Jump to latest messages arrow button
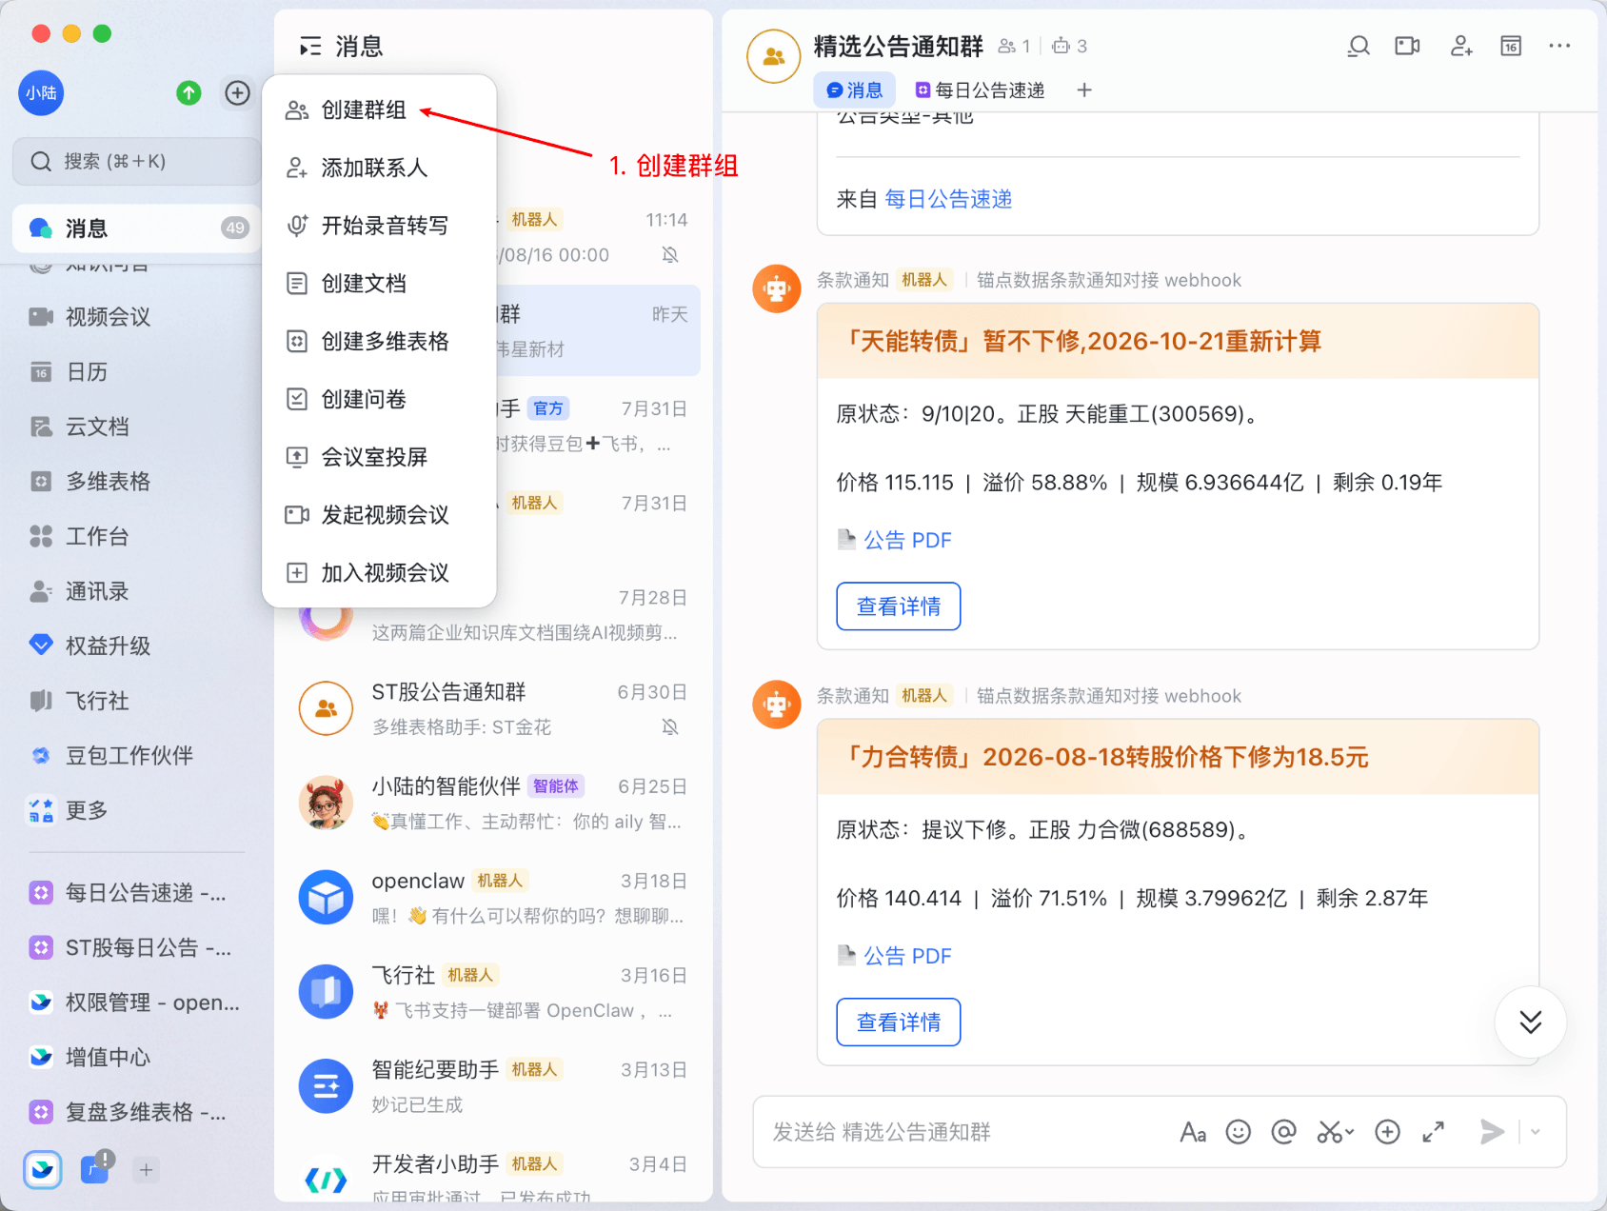The image size is (1607, 1211). tap(1531, 1022)
